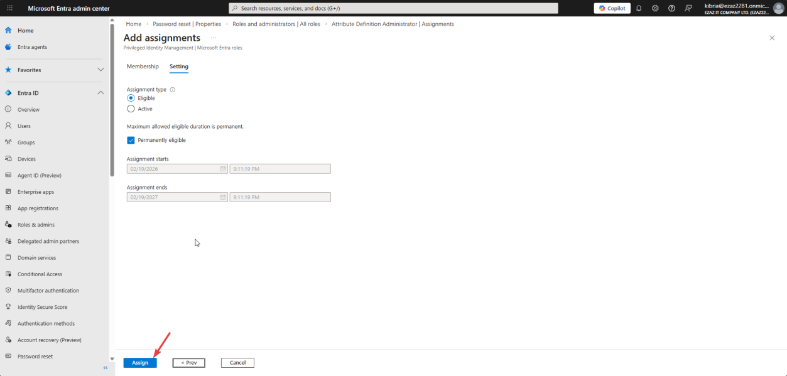Click the Copilot button
This screenshot has height=376, width=787.
612,8
